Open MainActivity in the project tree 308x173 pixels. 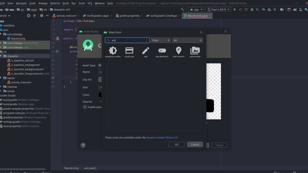16,38
